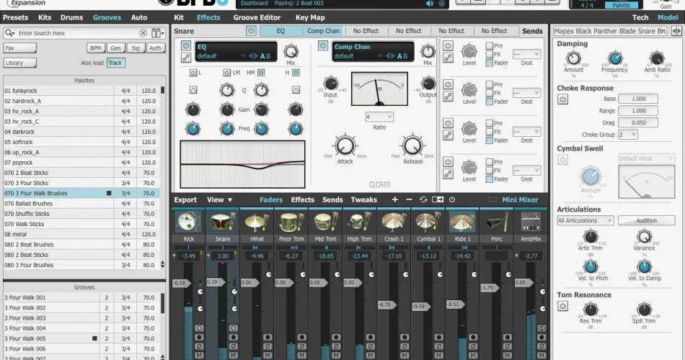Open the Choke Group dropdown
The image size is (685, 360).
pyautogui.click(x=628, y=135)
